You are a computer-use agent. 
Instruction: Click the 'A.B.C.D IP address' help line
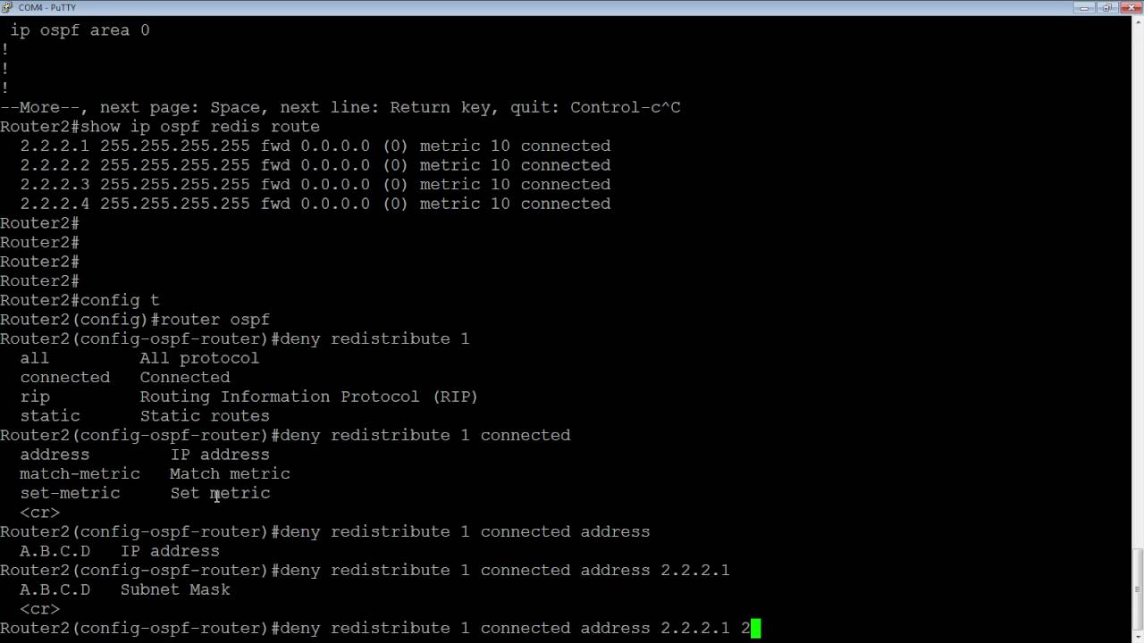pyautogui.click(x=120, y=551)
